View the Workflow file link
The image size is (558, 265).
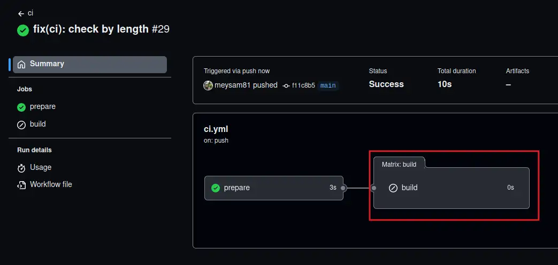click(51, 185)
